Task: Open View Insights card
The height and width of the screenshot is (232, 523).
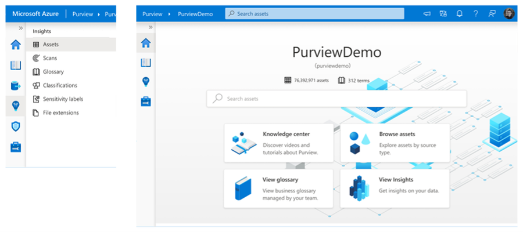Action: (x=395, y=188)
